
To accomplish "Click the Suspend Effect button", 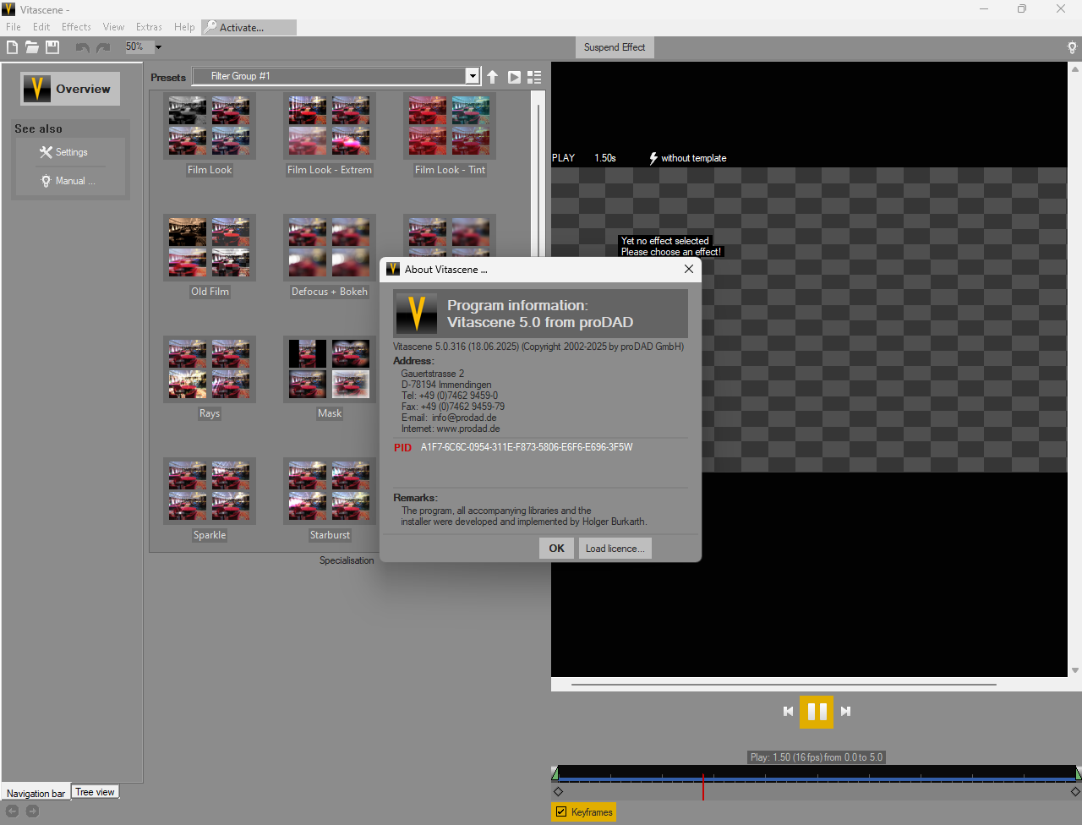I will (x=615, y=47).
